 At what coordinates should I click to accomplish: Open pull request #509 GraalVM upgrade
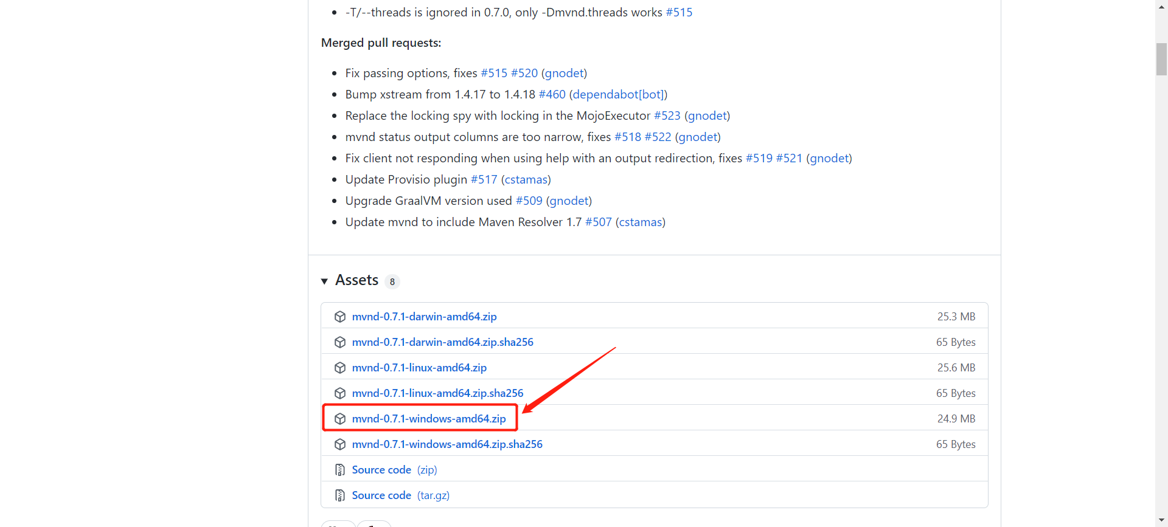tap(529, 201)
